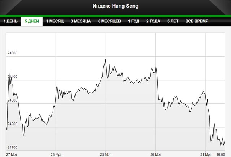This screenshot has width=231, height=157.
Task: Switch to the 6 МЕСЯЦЕВ tab
Action: 109,21
